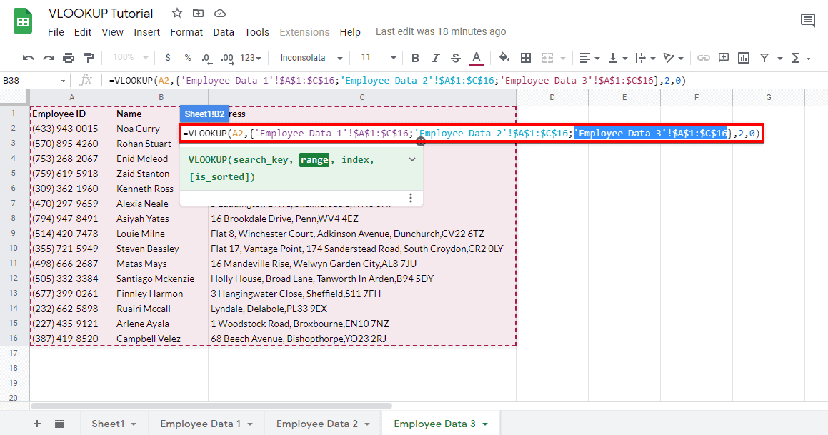Insert a chart from the toolbar

pos(744,57)
